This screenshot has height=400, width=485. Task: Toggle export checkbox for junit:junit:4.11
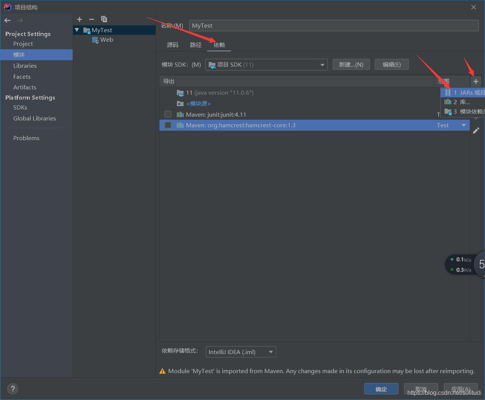click(168, 114)
